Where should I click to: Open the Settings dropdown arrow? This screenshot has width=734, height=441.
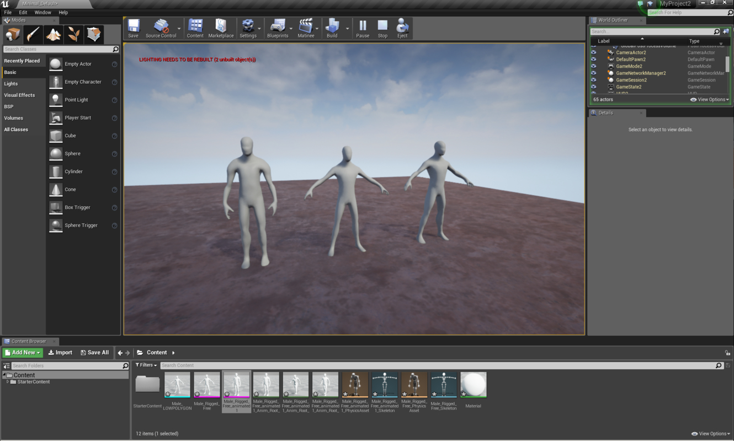pyautogui.click(x=258, y=28)
